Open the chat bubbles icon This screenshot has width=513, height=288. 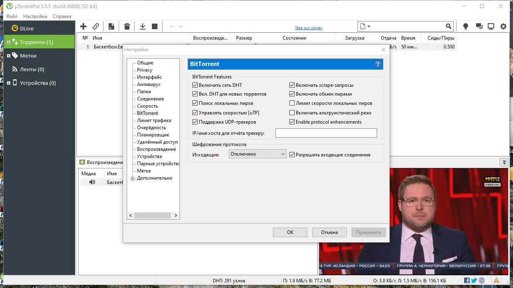[x=479, y=26]
